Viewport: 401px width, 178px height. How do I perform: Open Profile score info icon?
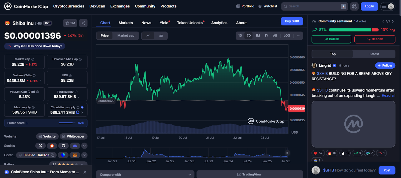(27, 123)
